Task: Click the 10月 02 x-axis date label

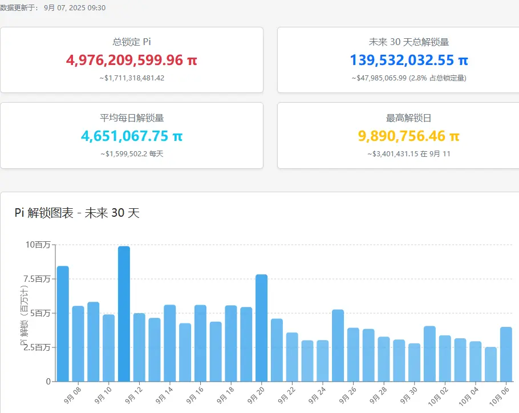Action: pos(437,396)
